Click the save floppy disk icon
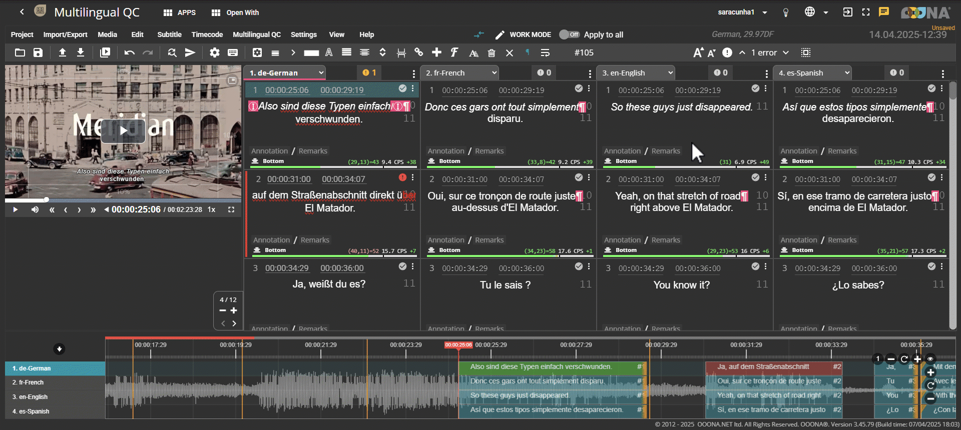The width and height of the screenshot is (961, 430). pos(38,52)
